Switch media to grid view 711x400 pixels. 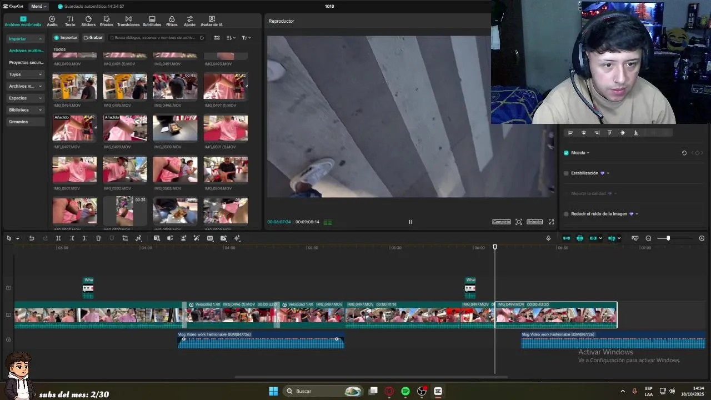pyautogui.click(x=217, y=38)
